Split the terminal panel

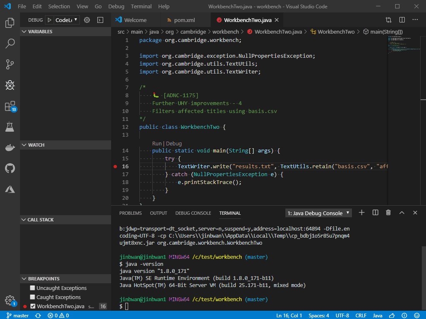pos(374,212)
